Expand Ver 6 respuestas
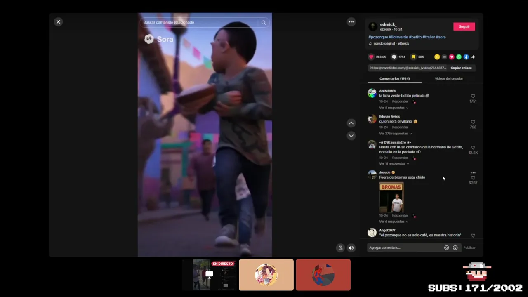The width and height of the screenshot is (528, 297). (x=394, y=222)
